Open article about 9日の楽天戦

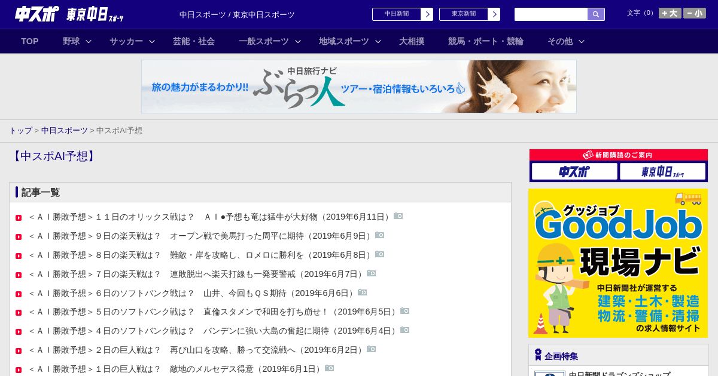[201, 236]
